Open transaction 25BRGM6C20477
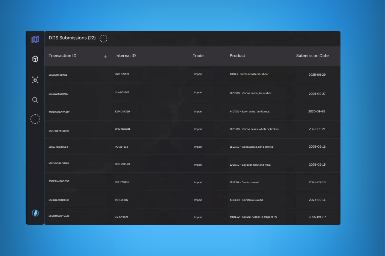 click(59, 112)
